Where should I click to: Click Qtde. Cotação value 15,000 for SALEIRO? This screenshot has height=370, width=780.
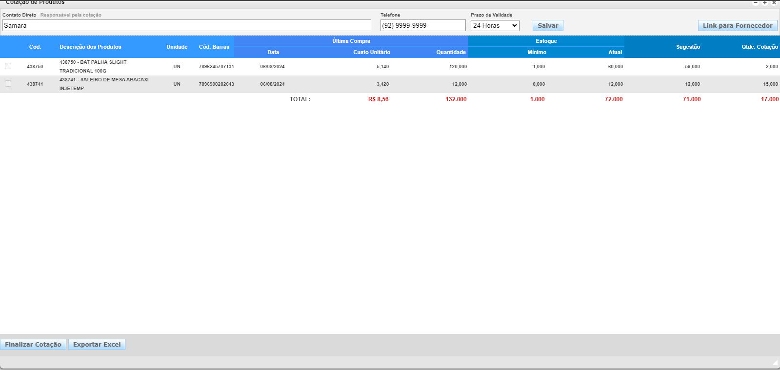coord(770,84)
